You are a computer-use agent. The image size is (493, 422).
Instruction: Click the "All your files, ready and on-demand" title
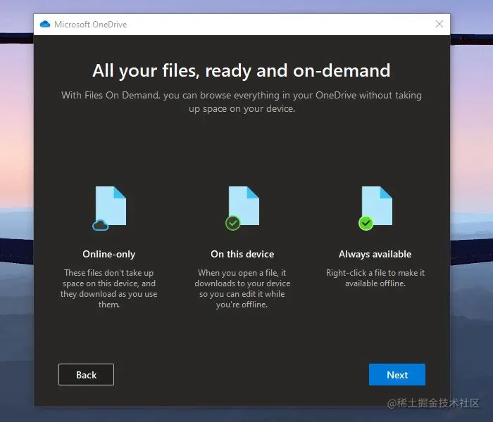[242, 70]
